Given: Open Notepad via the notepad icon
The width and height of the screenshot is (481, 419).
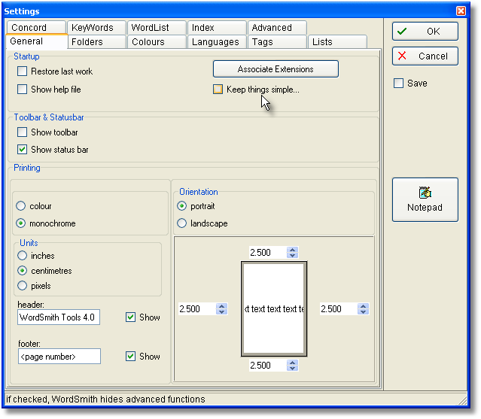Looking at the screenshot, I should point(425,199).
